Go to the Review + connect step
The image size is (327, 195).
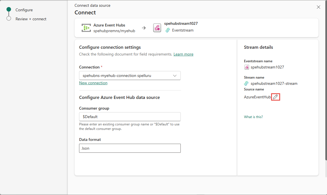pyautogui.click(x=31, y=19)
